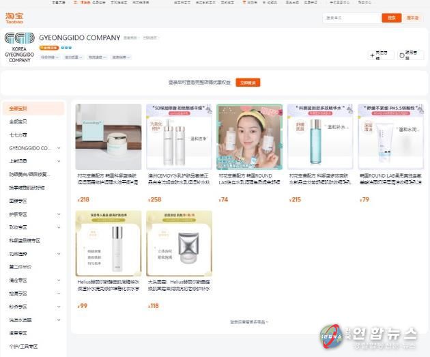Expand chevron of row below GYEONGGIDO CO...
This screenshot has width=430, height=357.
pyautogui.click(x=59, y=161)
